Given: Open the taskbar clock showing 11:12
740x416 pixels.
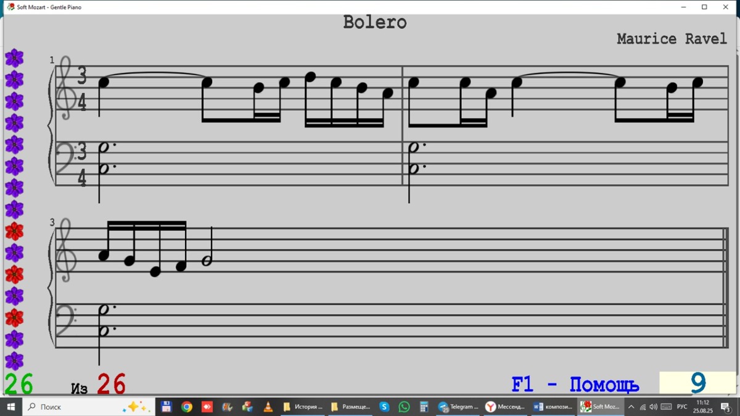Looking at the screenshot, I should click(x=702, y=407).
